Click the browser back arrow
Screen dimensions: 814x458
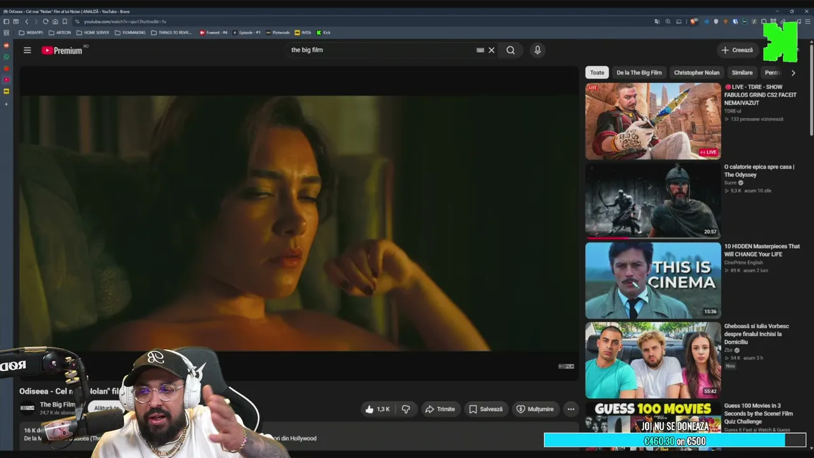(x=26, y=22)
